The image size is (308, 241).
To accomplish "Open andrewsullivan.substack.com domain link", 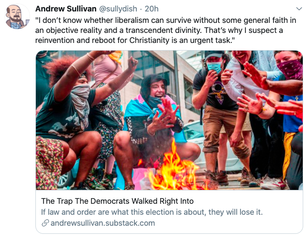I will [x=103, y=223].
